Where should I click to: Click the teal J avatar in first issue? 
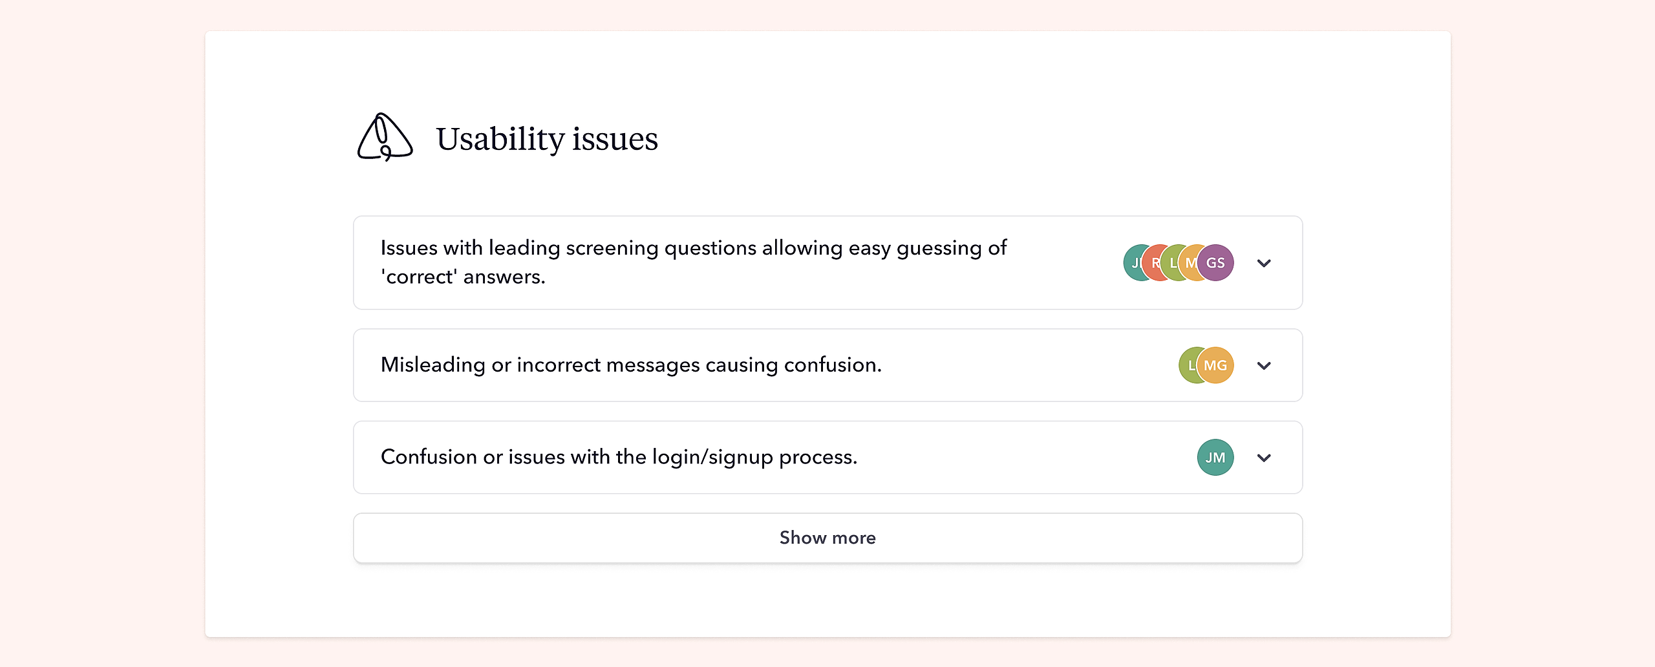point(1133,262)
